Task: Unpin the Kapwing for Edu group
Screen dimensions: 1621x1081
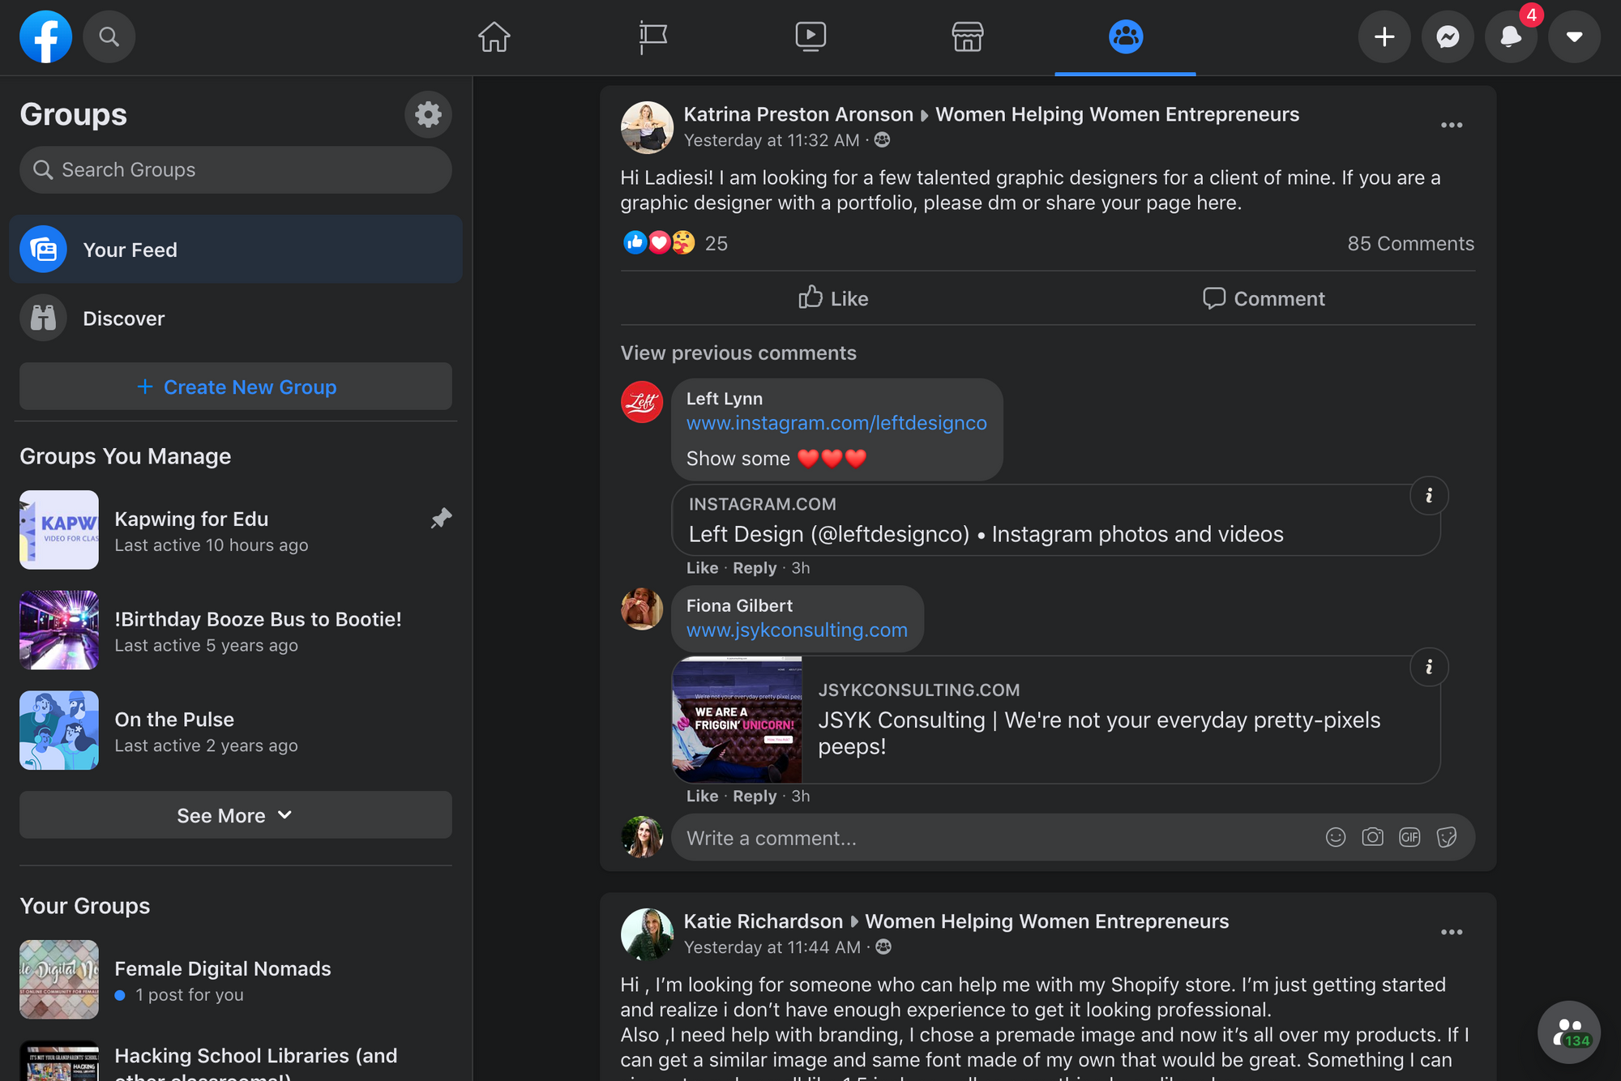Action: [x=441, y=519]
